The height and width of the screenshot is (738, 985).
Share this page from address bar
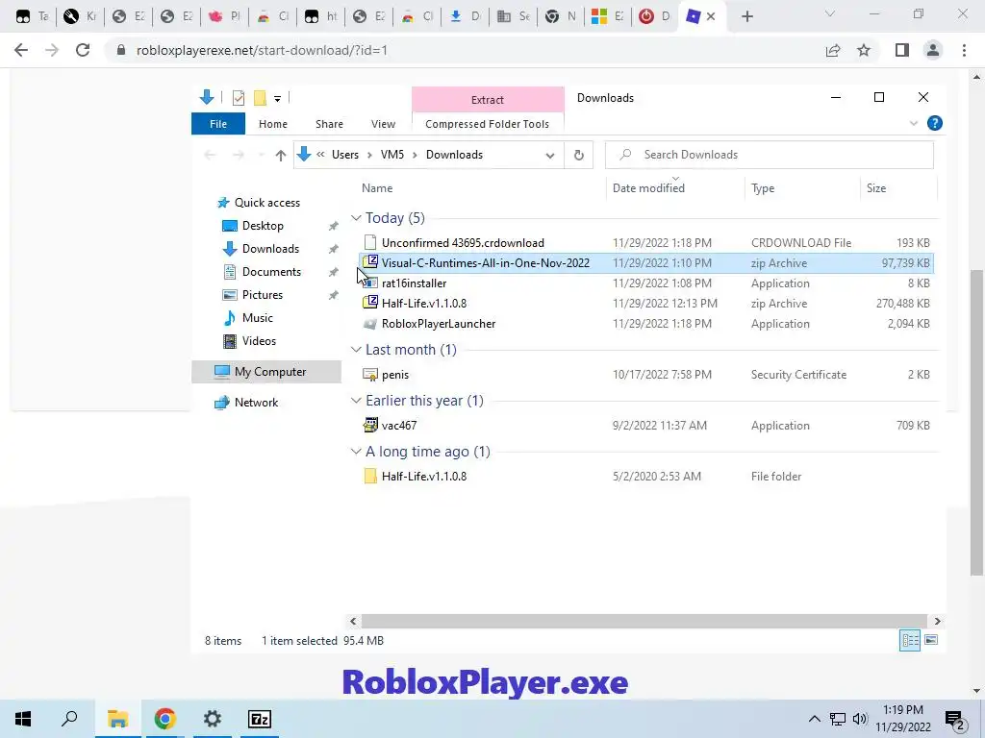pos(833,50)
